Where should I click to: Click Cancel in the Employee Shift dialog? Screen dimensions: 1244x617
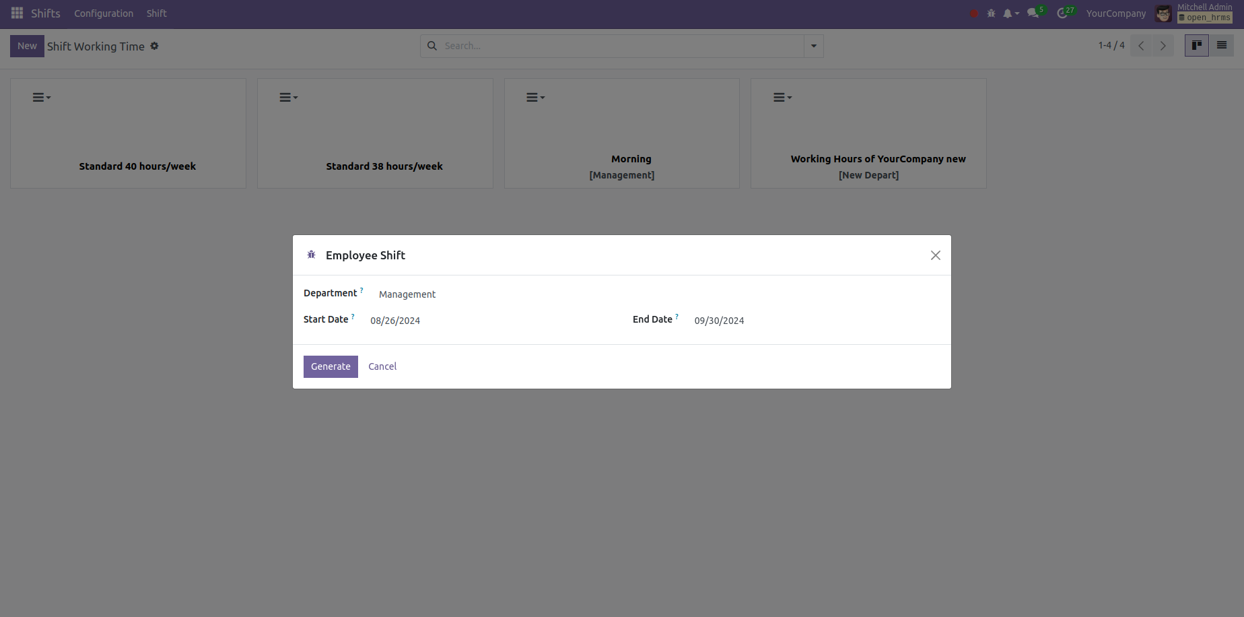[x=382, y=366]
